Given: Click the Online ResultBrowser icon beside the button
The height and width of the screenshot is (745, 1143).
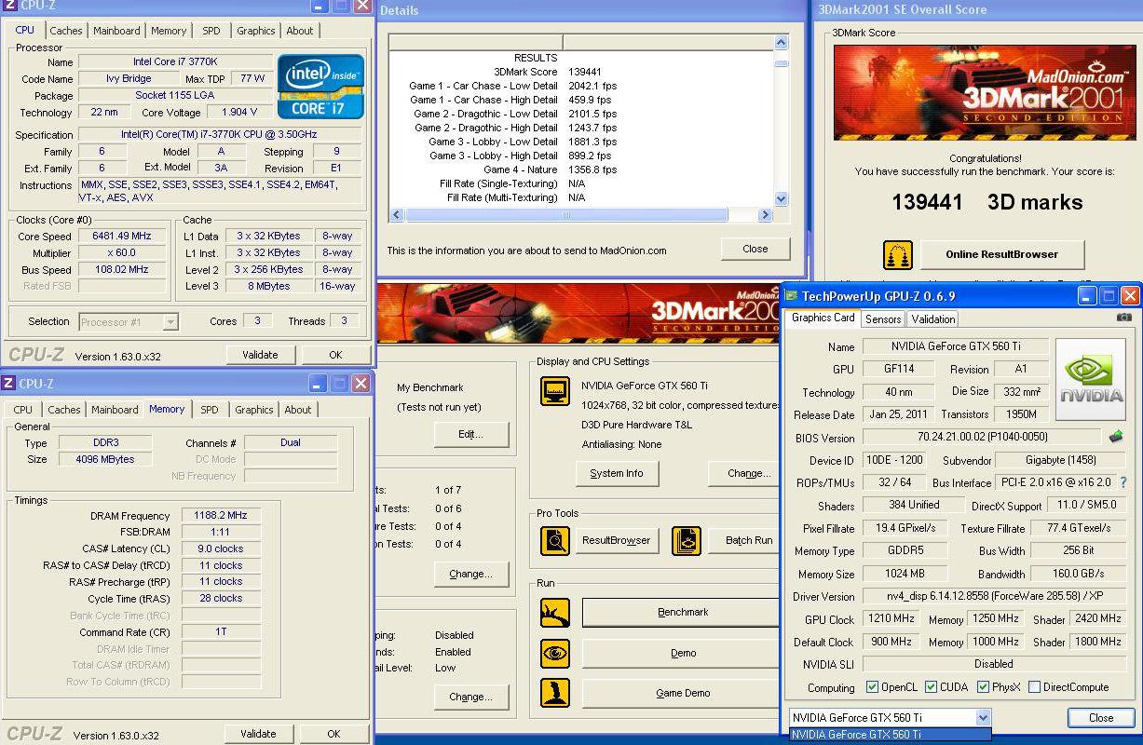Looking at the screenshot, I should coord(898,254).
